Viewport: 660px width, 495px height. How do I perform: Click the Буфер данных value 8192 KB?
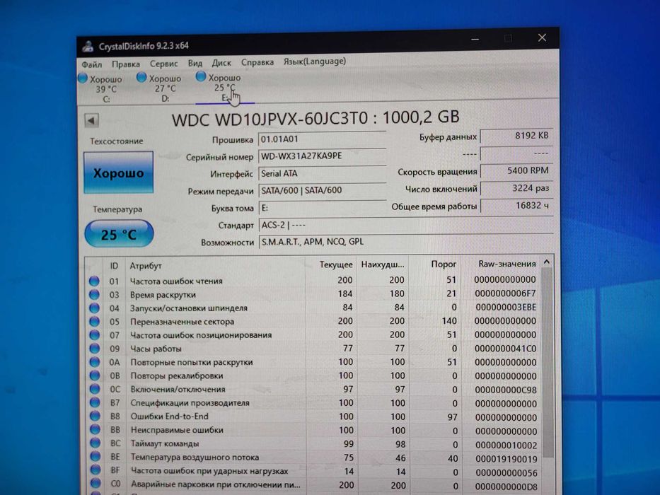tap(516, 136)
